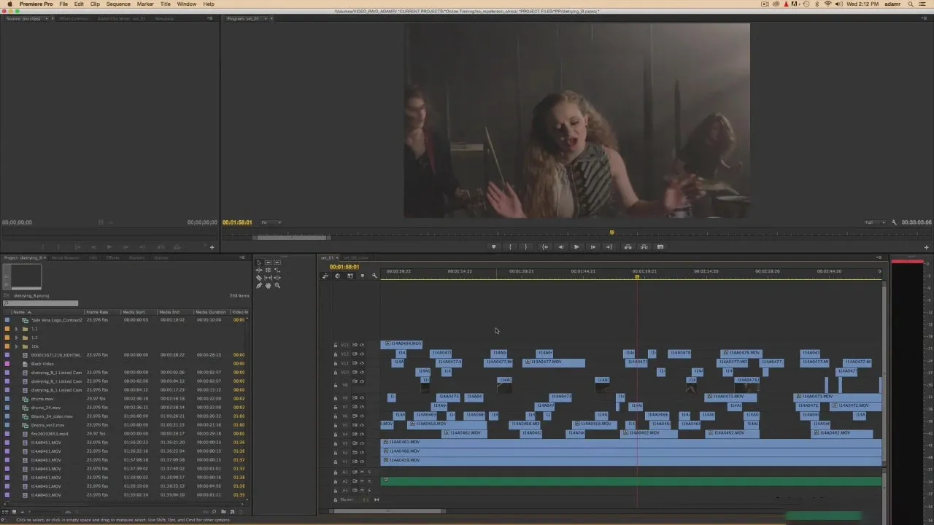The height and width of the screenshot is (525, 934).
Task: Solo audio track A1
Action: [368, 472]
